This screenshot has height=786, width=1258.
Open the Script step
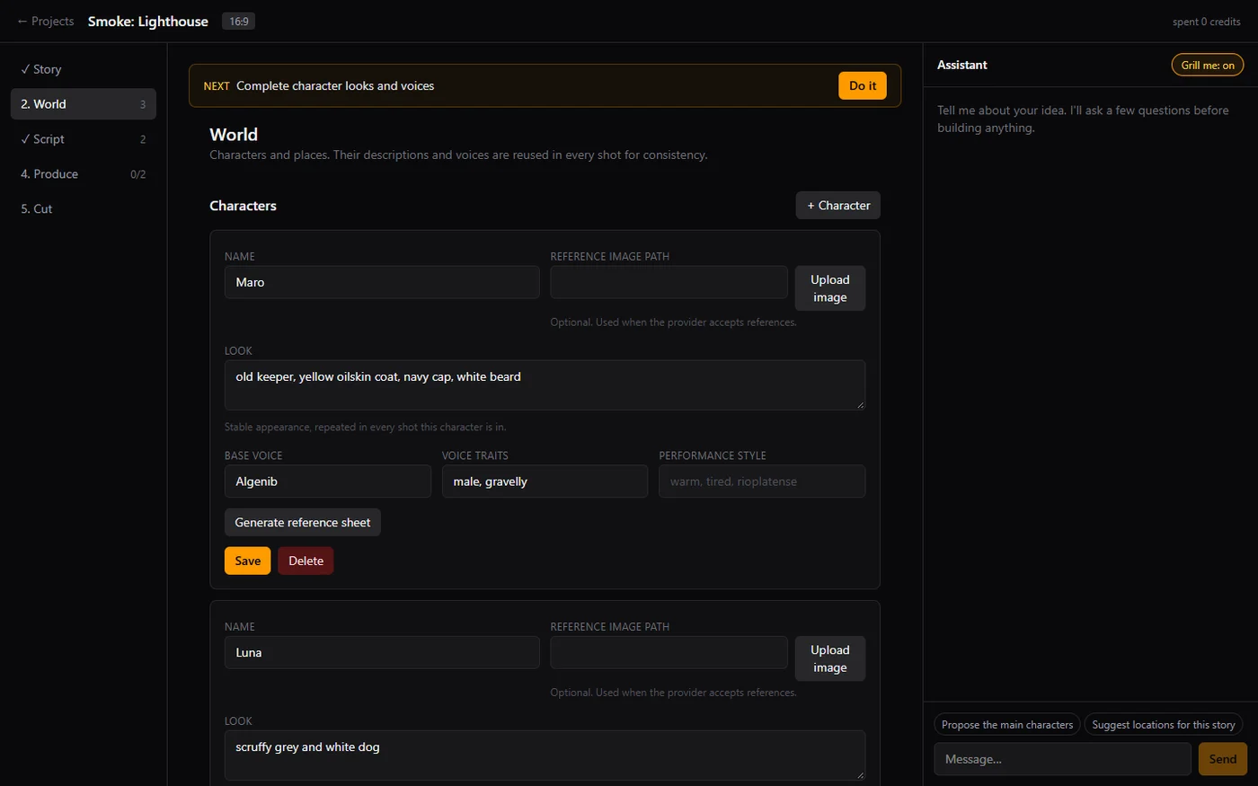[84, 139]
